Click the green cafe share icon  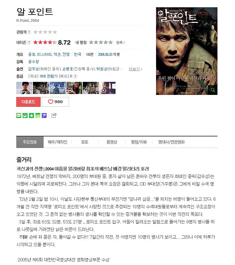click(x=25, y=116)
